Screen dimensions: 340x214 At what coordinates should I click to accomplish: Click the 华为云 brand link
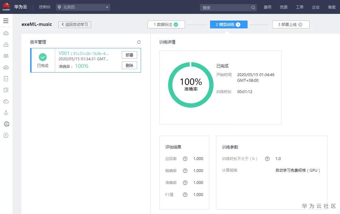tap(21, 7)
